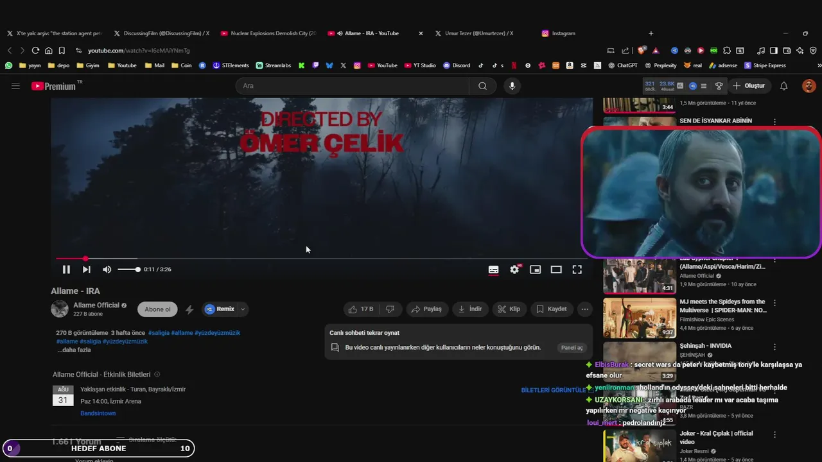The height and width of the screenshot is (462, 822).
Task: Focus the YouTube search field
Action: pos(352,86)
